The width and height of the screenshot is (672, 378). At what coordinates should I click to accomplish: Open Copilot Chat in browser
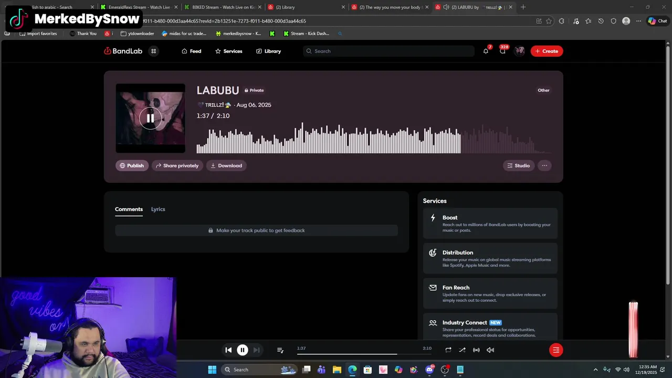click(657, 21)
